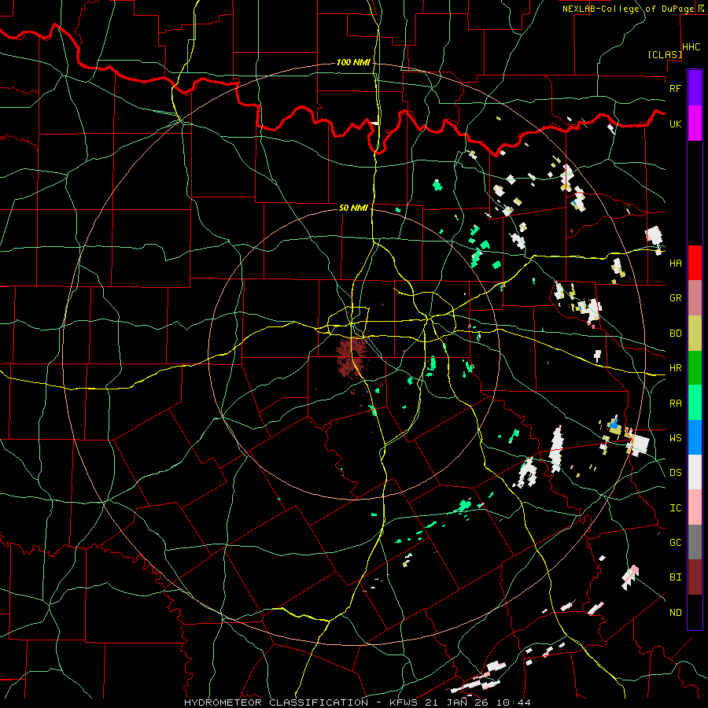
Task: Click the DS legend label text
Action: click(x=675, y=473)
